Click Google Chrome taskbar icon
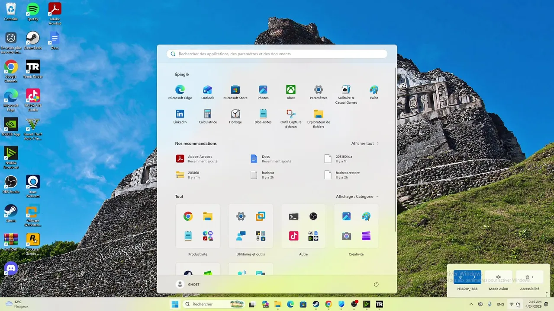Image resolution: width=554 pixels, height=311 pixels. coord(329,304)
